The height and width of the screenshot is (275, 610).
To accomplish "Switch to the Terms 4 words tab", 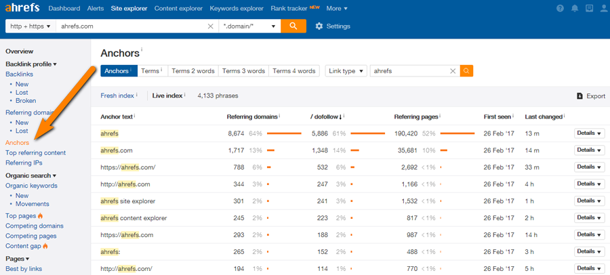I will [294, 71].
